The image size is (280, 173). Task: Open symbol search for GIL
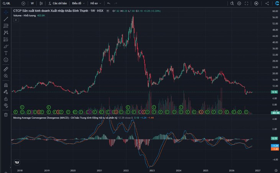(x=7, y=3)
